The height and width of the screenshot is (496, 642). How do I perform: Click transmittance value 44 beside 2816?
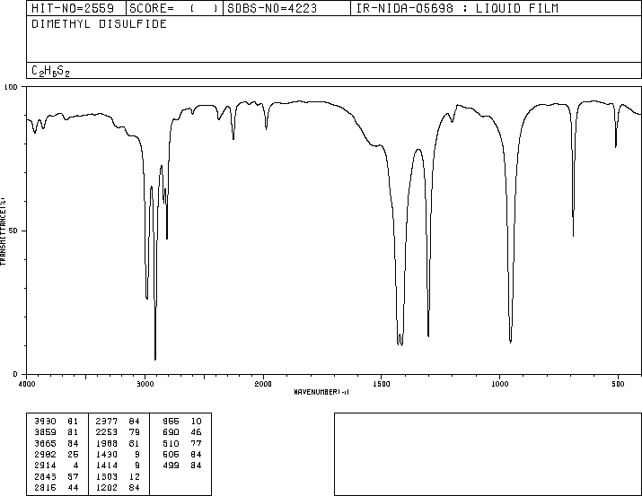coord(73,487)
